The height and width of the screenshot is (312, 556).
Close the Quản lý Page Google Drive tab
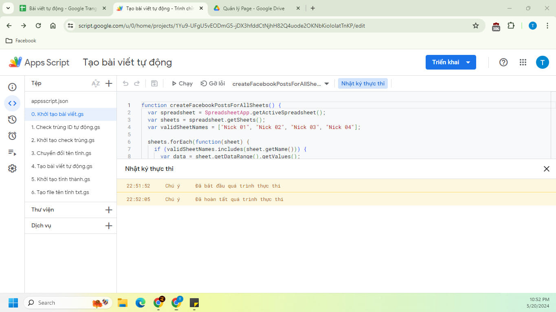point(298,8)
